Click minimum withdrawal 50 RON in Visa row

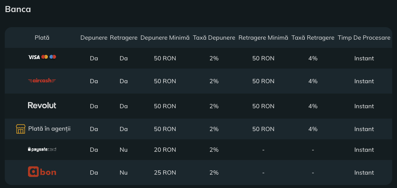click(263, 58)
